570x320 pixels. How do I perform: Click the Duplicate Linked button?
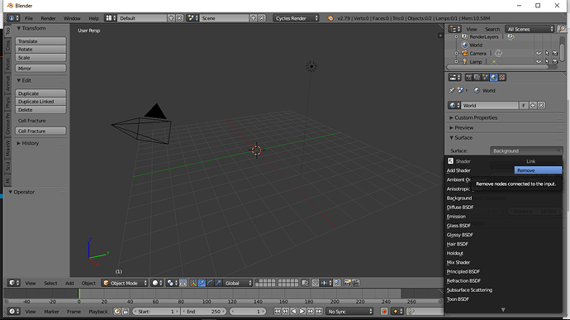pyautogui.click(x=40, y=102)
